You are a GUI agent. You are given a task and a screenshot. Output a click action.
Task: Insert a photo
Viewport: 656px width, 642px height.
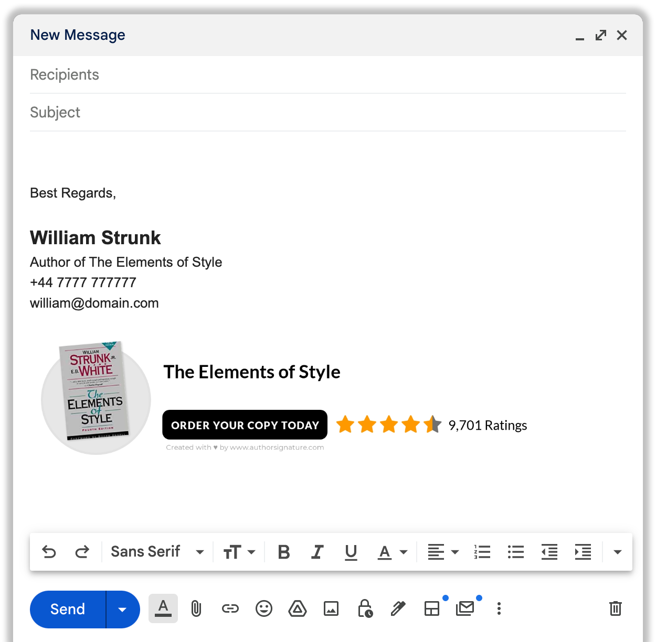point(331,608)
